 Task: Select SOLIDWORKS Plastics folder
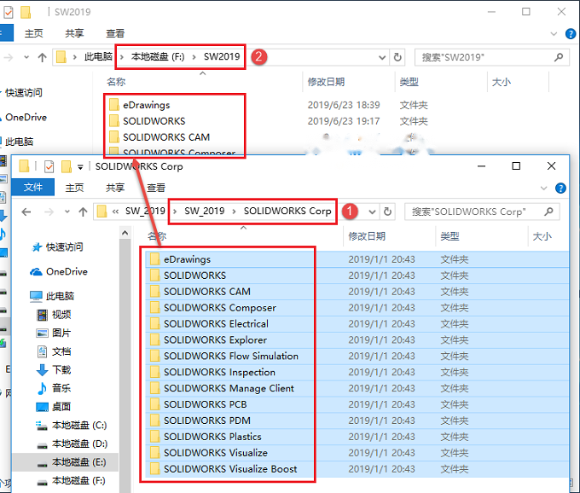click(x=212, y=437)
